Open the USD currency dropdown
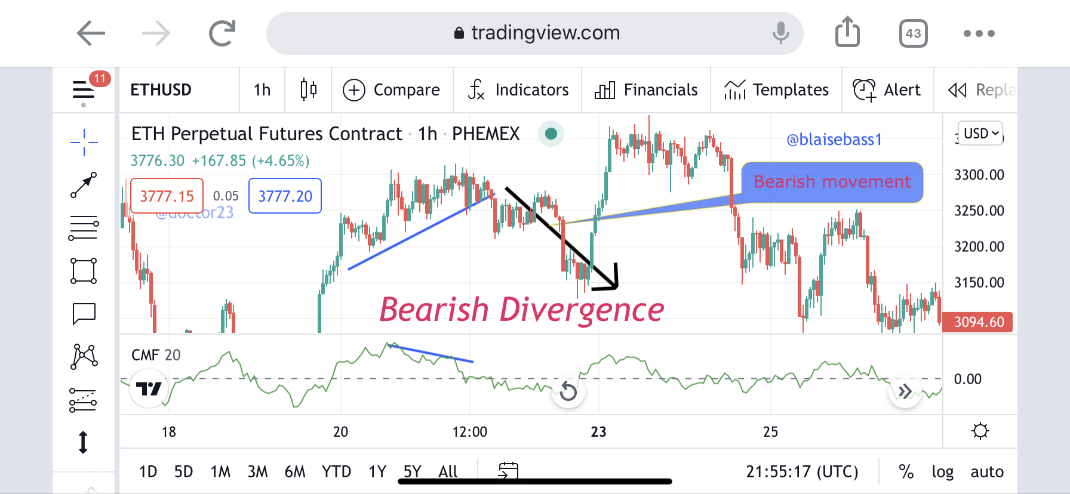 [980, 133]
